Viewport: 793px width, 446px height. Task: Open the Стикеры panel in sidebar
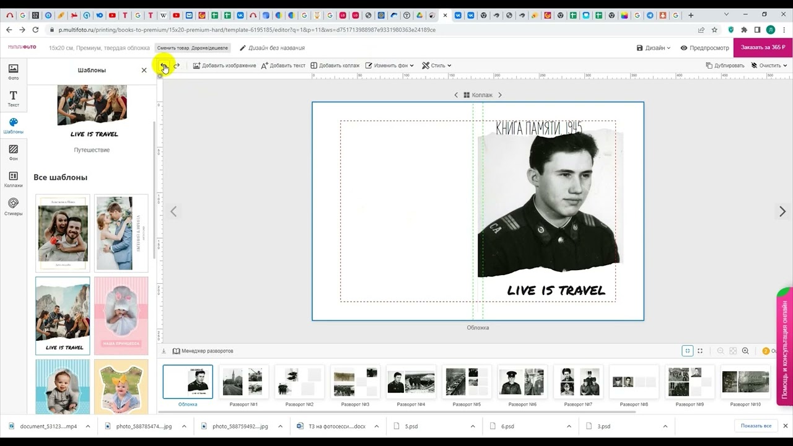13,207
